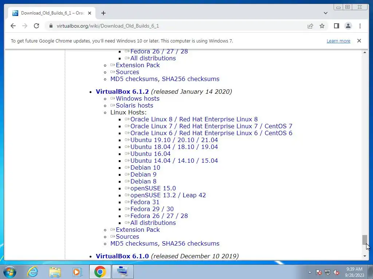The image size is (373, 279).
Task: Open SHA256 checksums link under VirtualBox 6.1.2
Action: pos(191,243)
